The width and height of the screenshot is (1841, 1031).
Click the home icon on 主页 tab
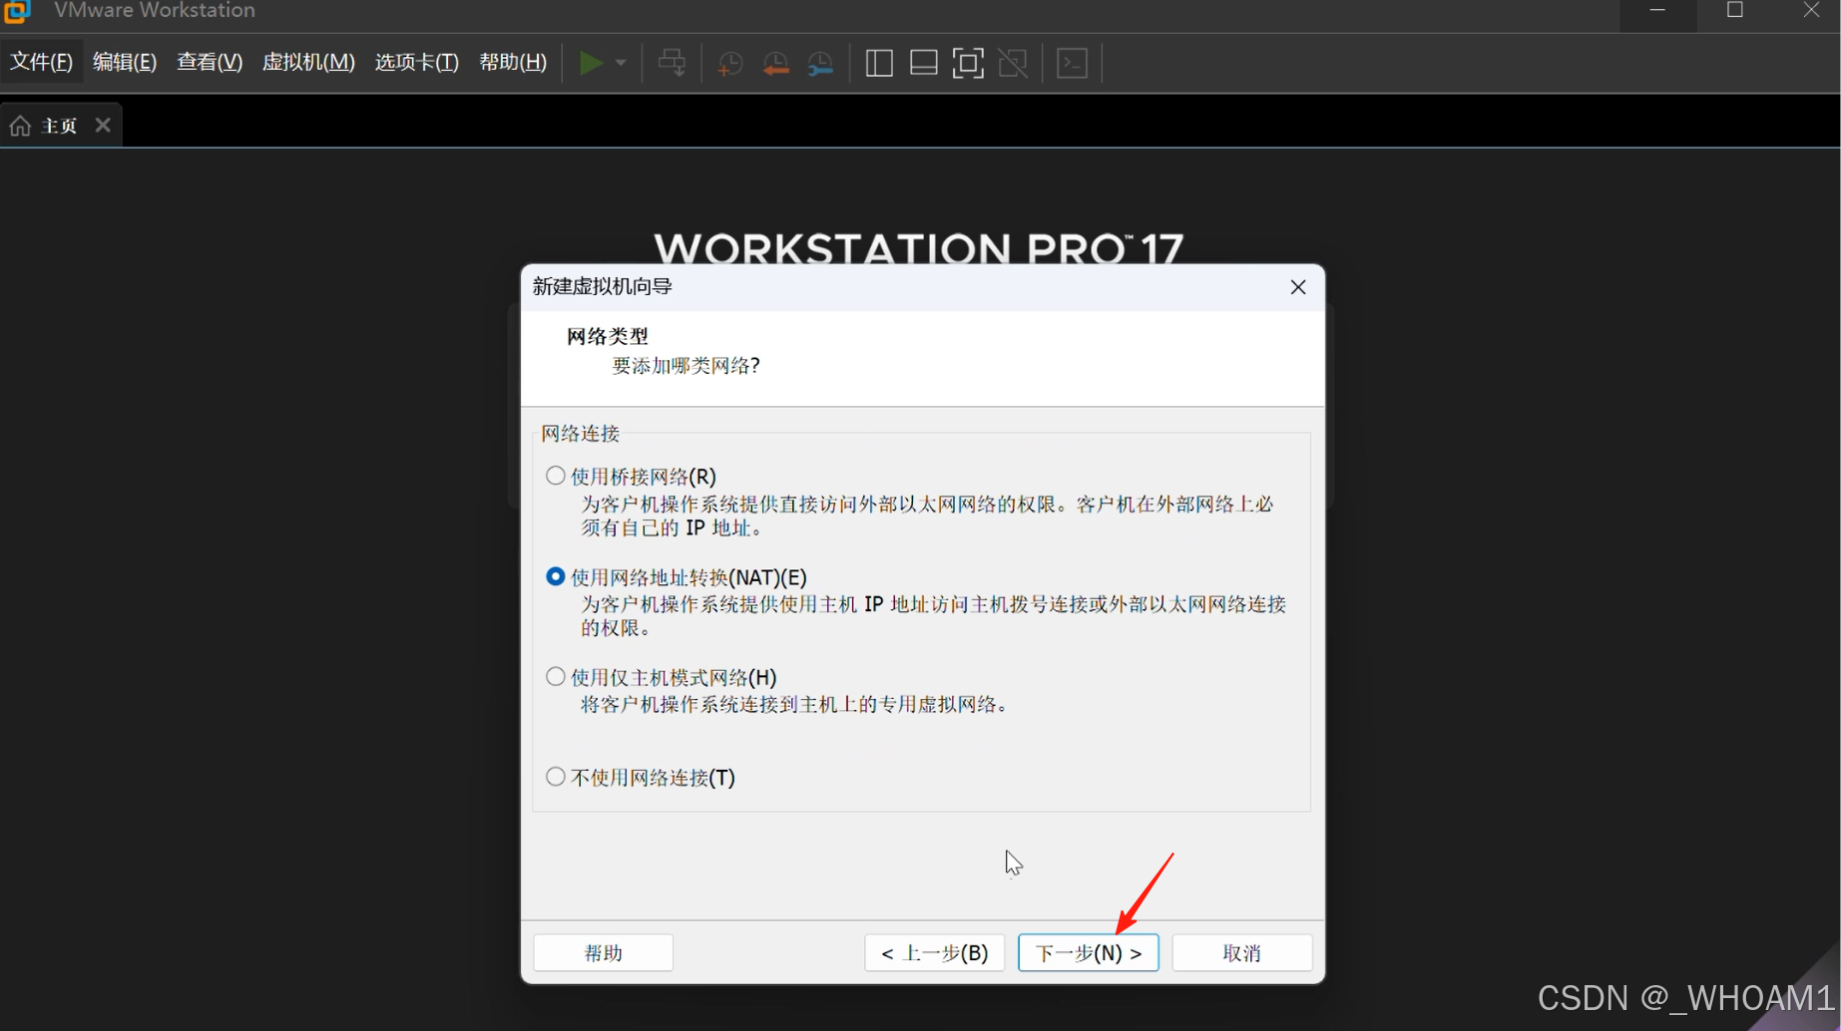[x=20, y=126]
